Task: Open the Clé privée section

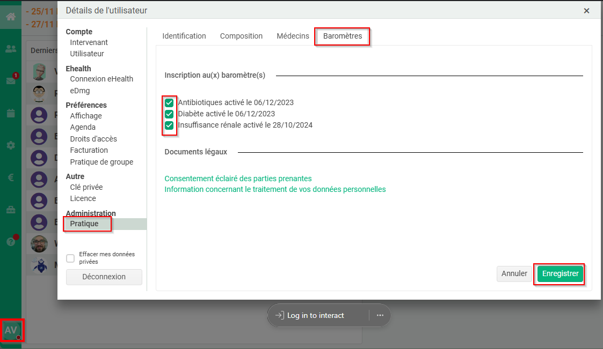Action: pos(86,187)
